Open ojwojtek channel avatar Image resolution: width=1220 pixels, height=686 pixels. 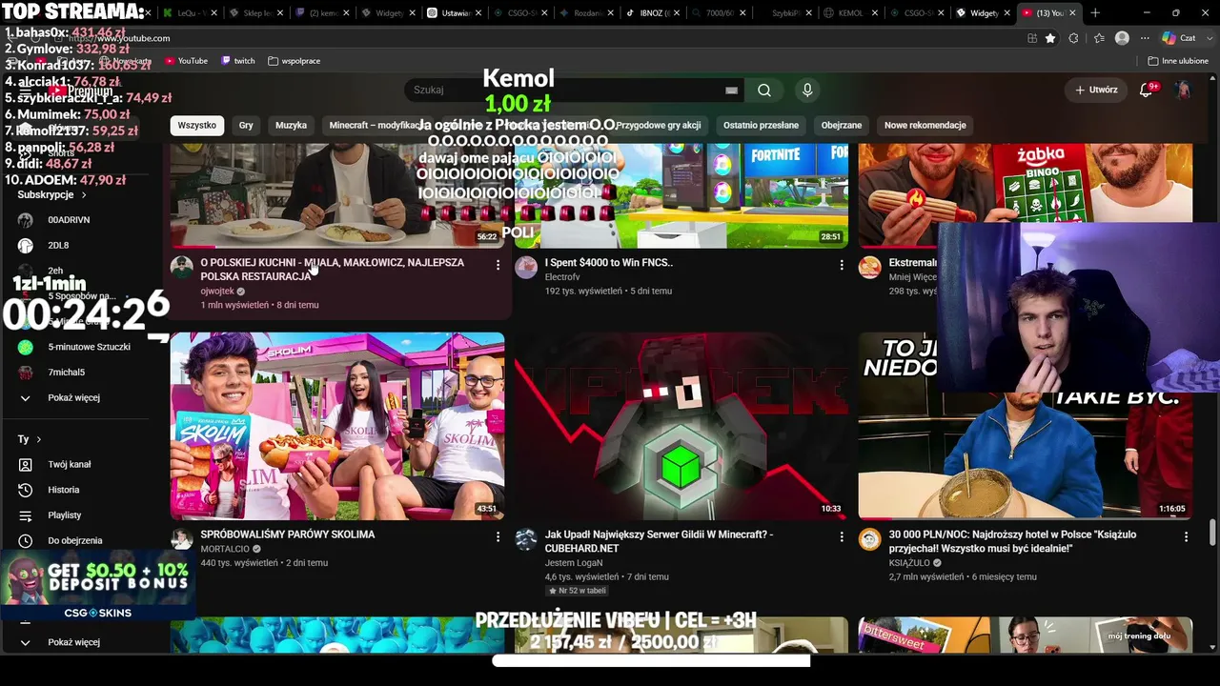(x=182, y=268)
